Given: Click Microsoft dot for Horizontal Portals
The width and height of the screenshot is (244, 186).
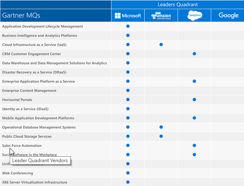Looking at the screenshot, I should tap(128, 99).
